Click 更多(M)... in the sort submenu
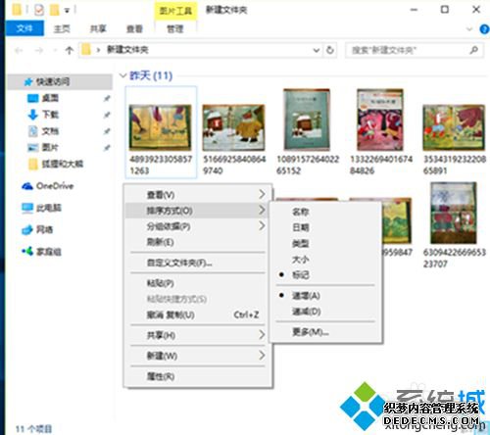Screen dimensions: 490x435 point(311,332)
